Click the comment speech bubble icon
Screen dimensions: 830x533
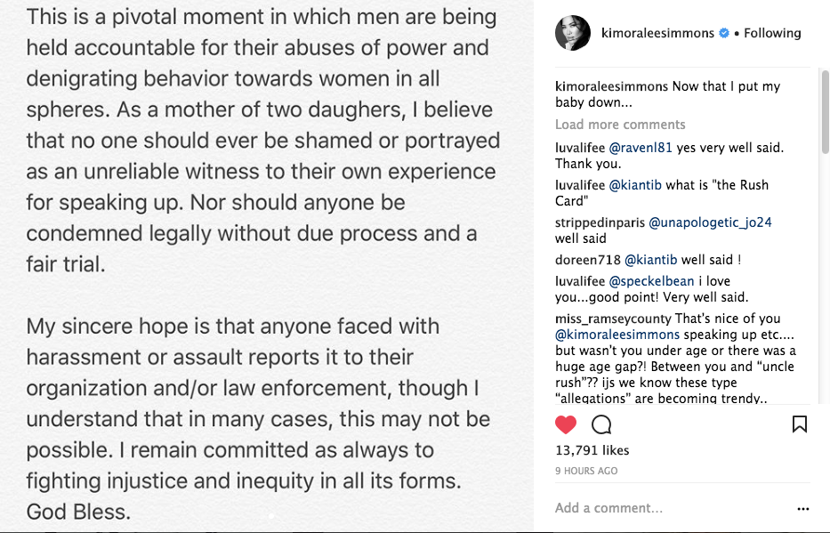pos(601,424)
